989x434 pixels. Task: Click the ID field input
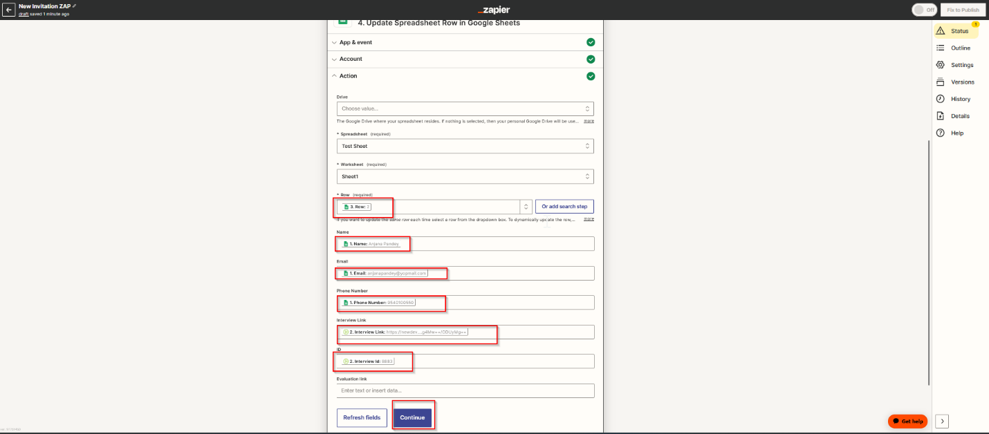click(x=465, y=361)
